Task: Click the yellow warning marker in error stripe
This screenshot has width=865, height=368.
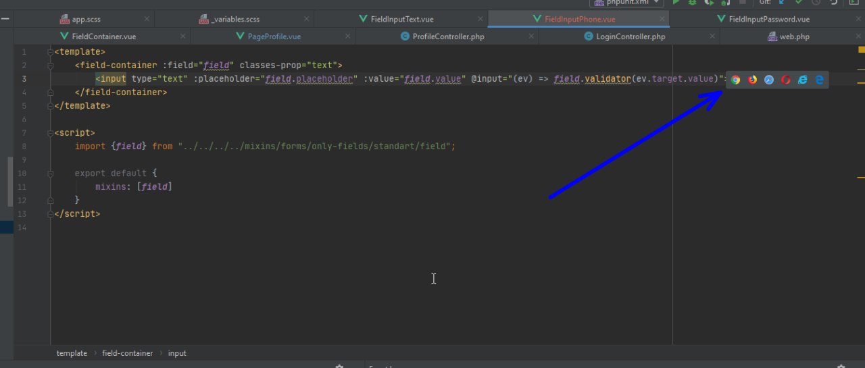Action: click(861, 49)
